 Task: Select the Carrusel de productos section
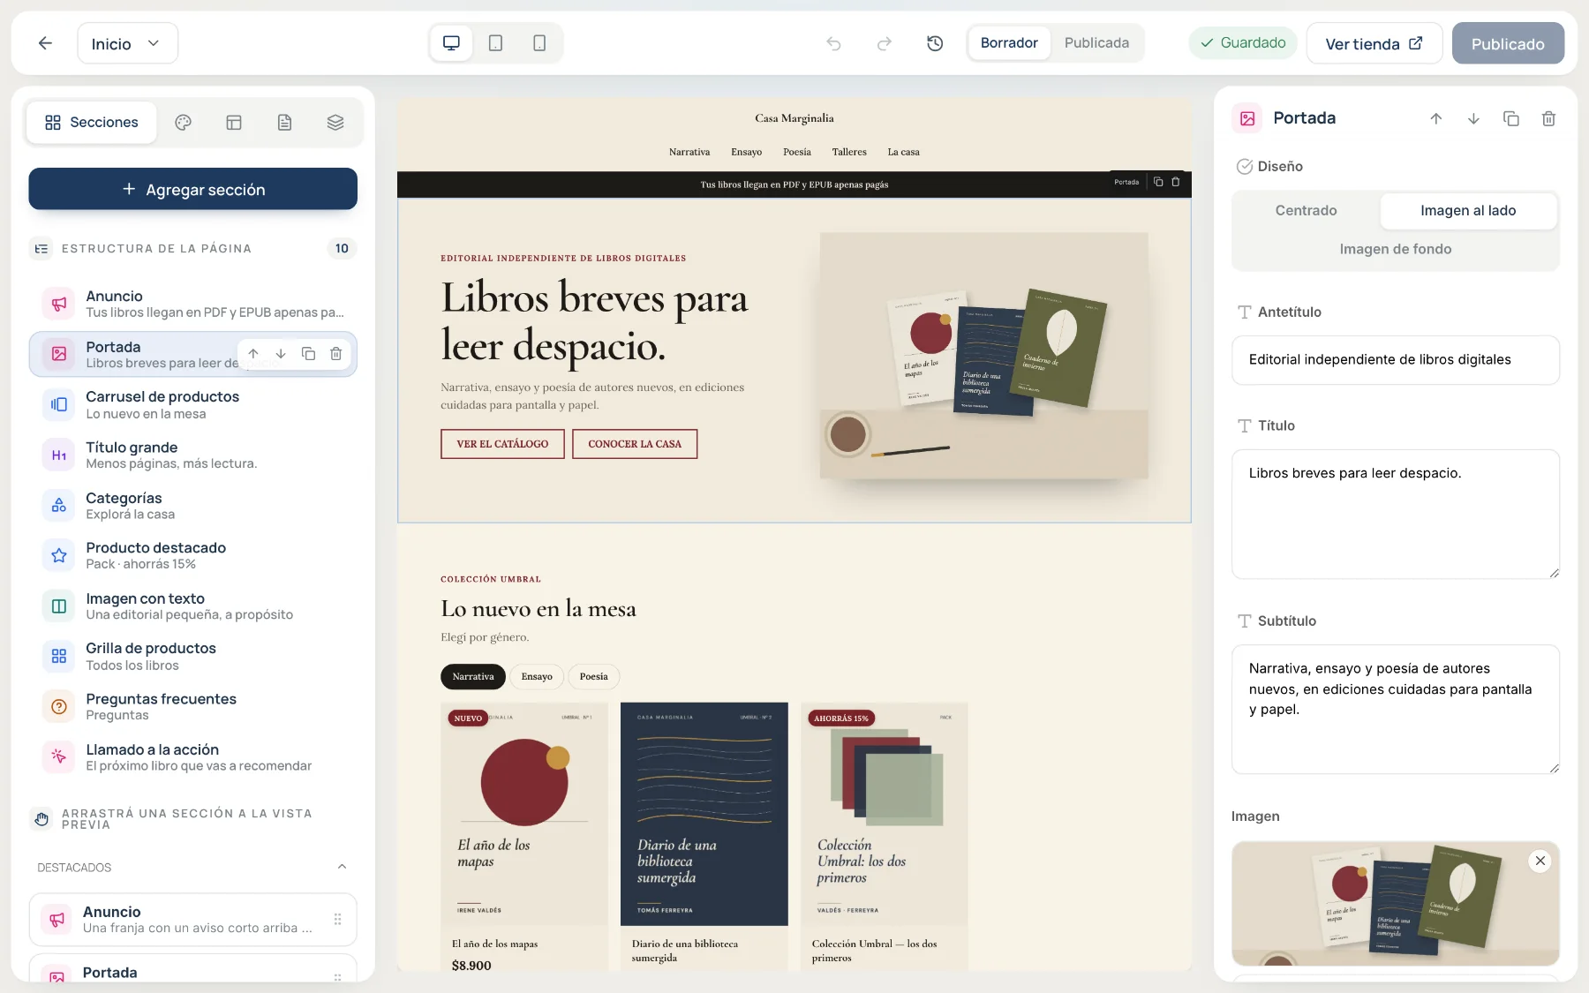(x=192, y=404)
